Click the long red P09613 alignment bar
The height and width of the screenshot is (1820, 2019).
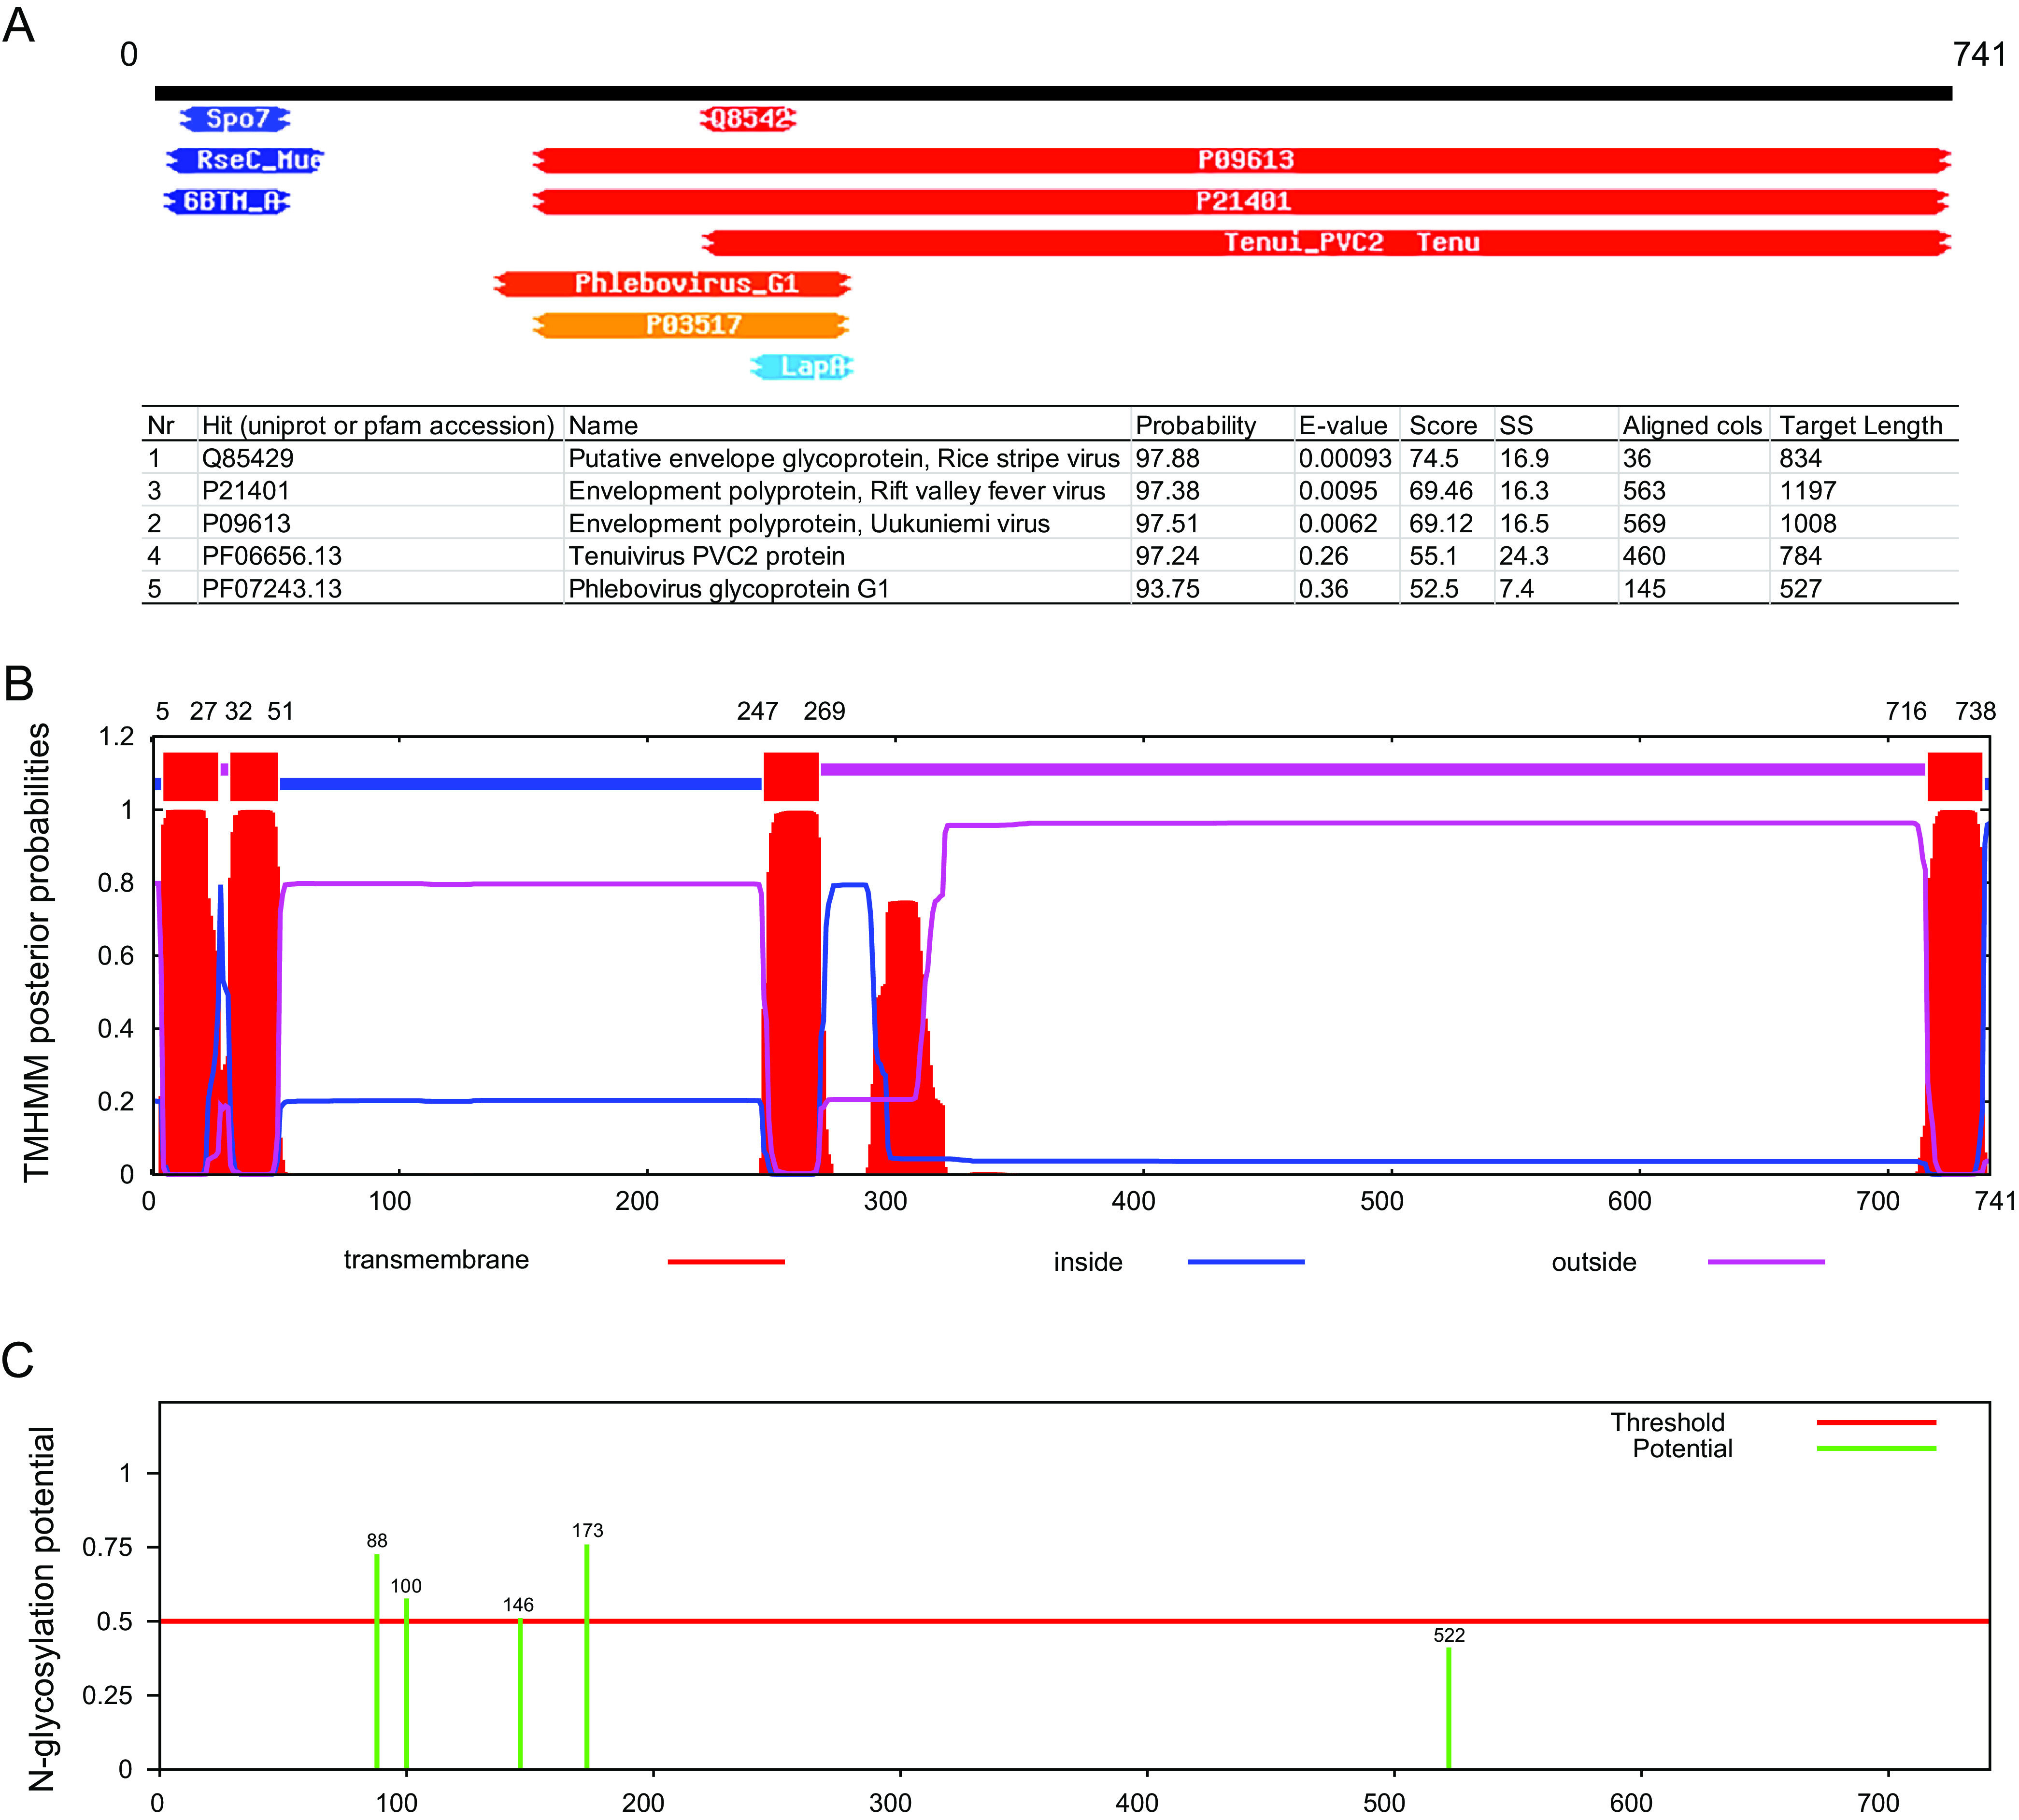1242,160
